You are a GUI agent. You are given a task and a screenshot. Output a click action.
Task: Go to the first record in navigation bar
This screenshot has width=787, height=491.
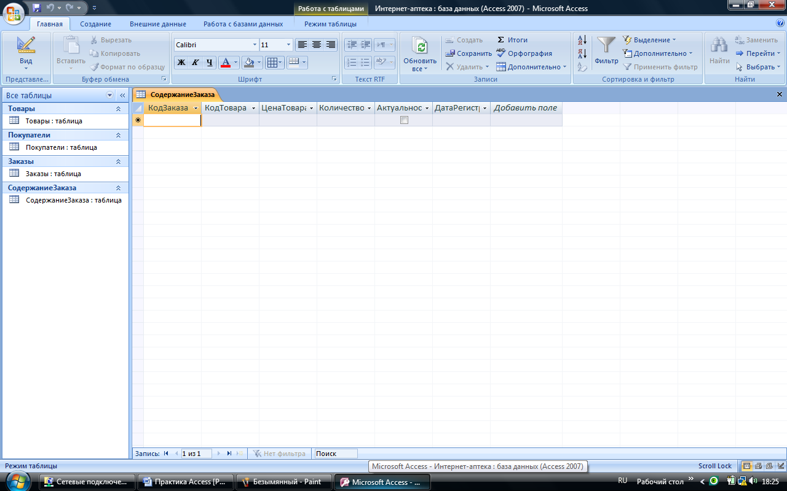[166, 454]
